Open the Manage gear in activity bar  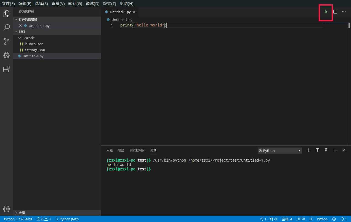(7, 209)
